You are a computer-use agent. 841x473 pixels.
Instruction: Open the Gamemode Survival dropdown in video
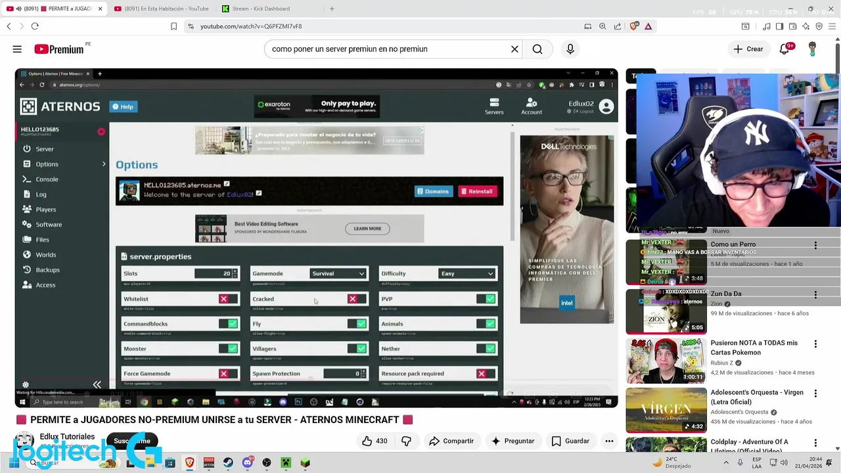[x=338, y=273]
